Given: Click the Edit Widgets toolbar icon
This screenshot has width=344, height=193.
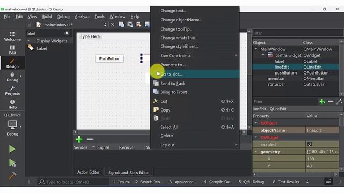Looking at the screenshot, I should pos(121,25).
